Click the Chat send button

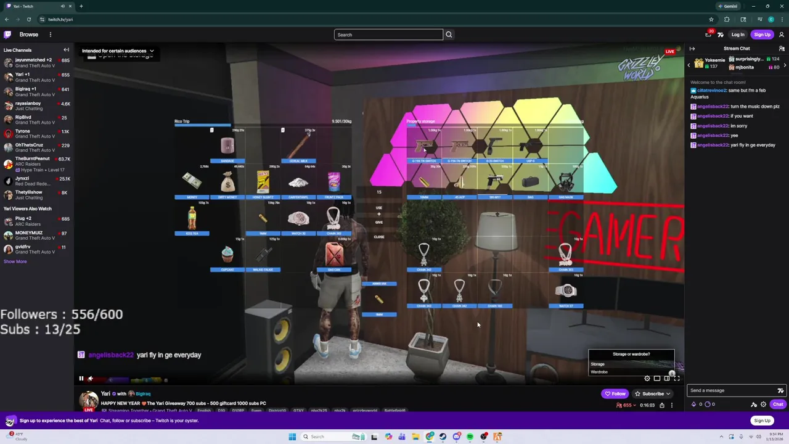tap(778, 405)
